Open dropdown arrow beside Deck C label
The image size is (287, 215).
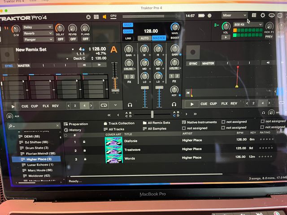tap(67, 59)
